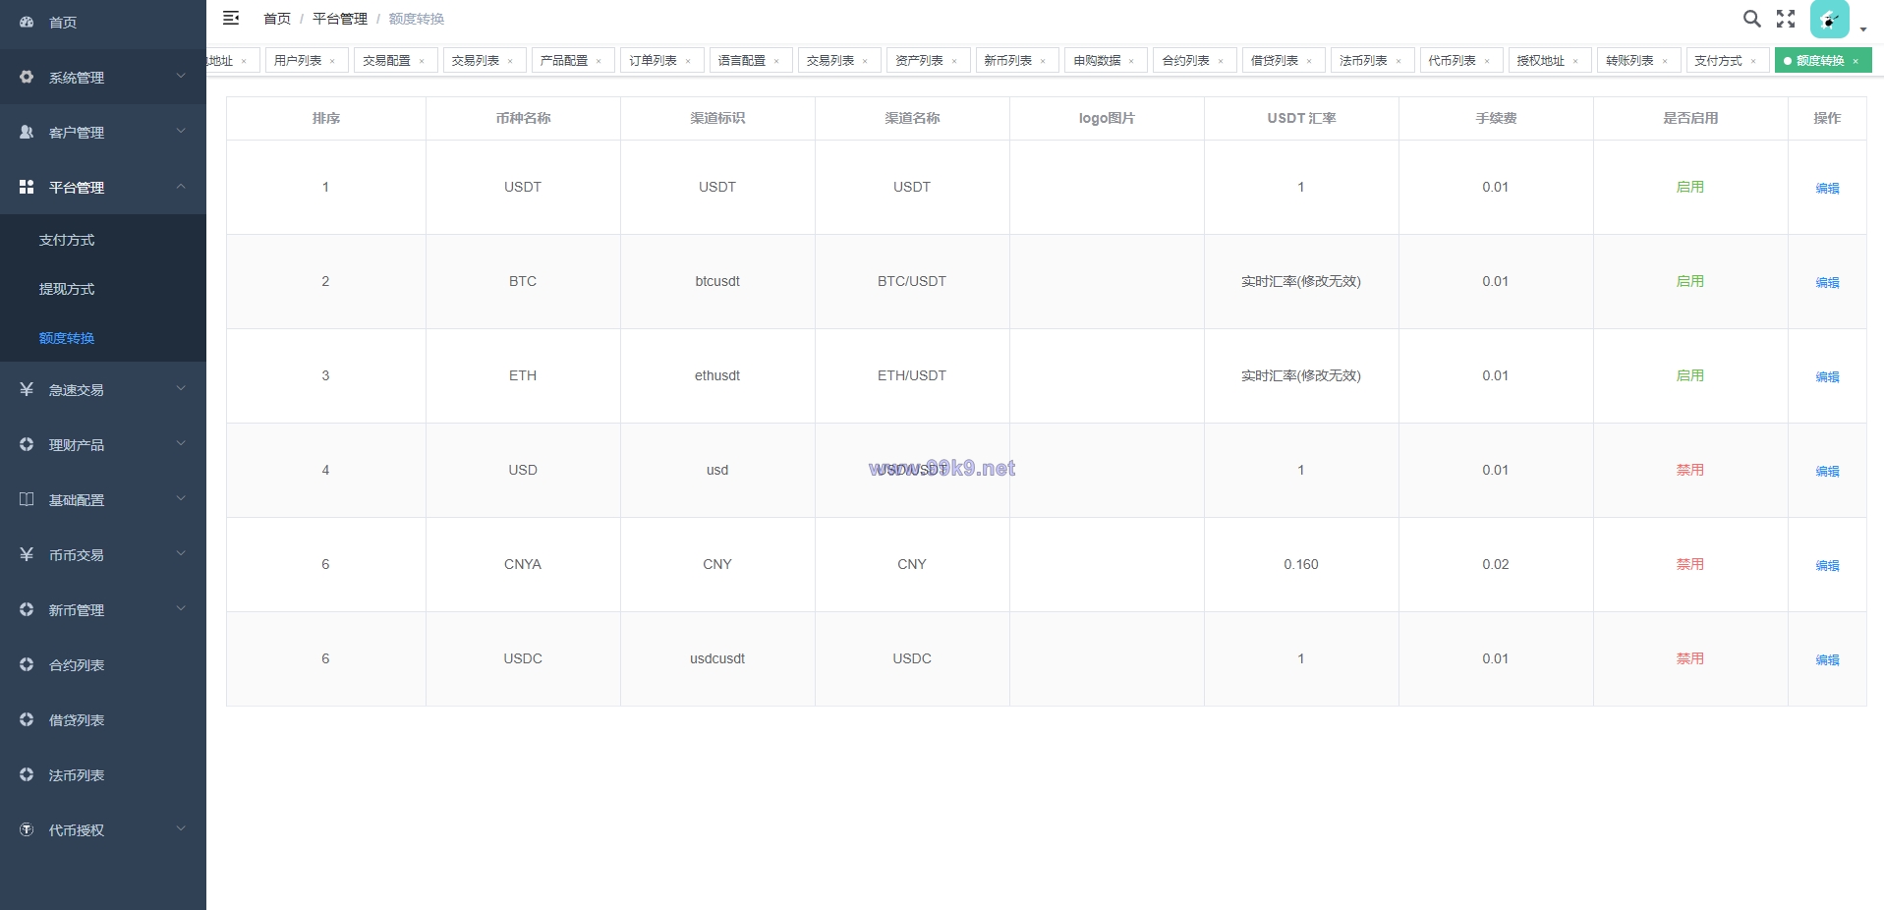Expand 币币交易 menu chevron

[181, 553]
